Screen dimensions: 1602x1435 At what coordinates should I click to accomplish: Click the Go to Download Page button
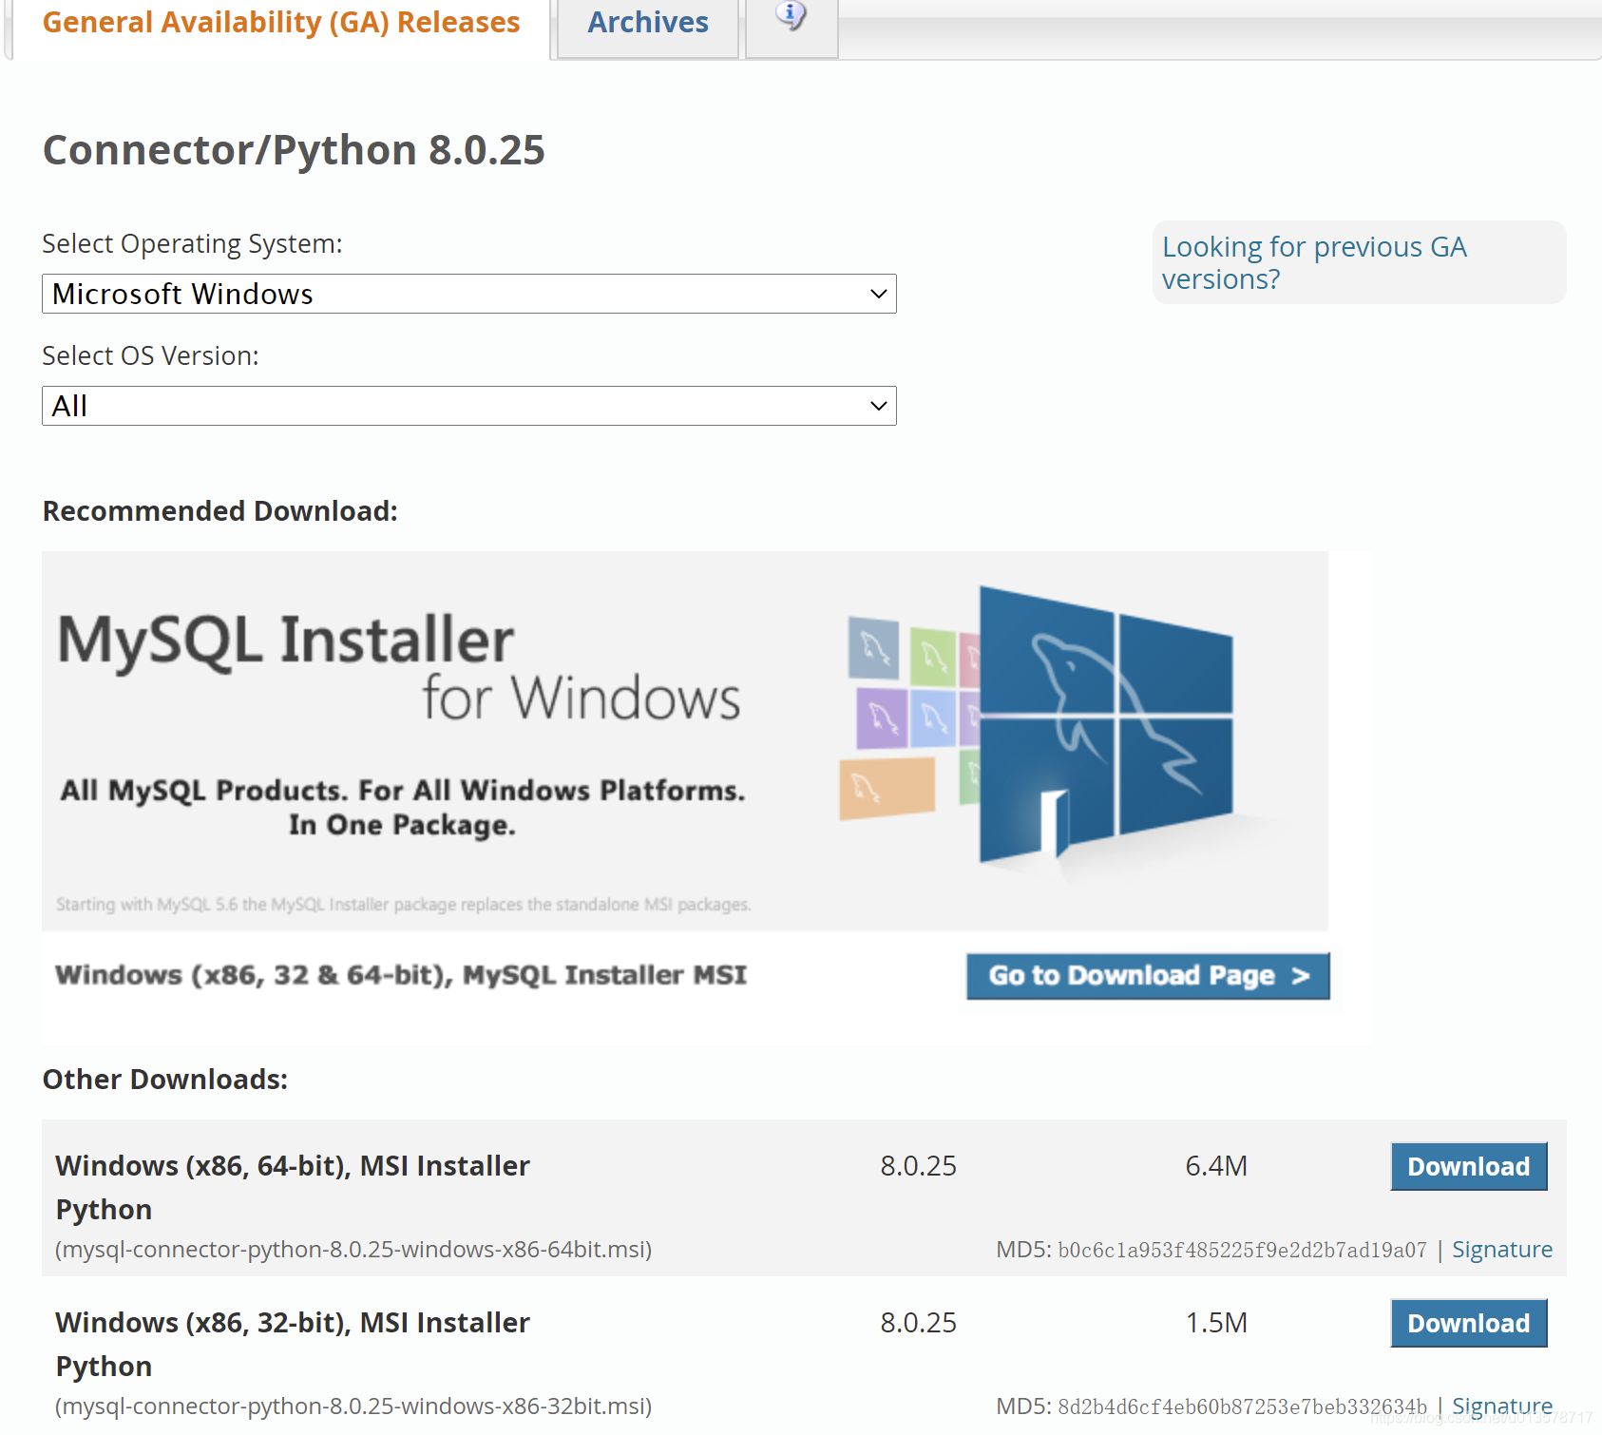pos(1148,976)
